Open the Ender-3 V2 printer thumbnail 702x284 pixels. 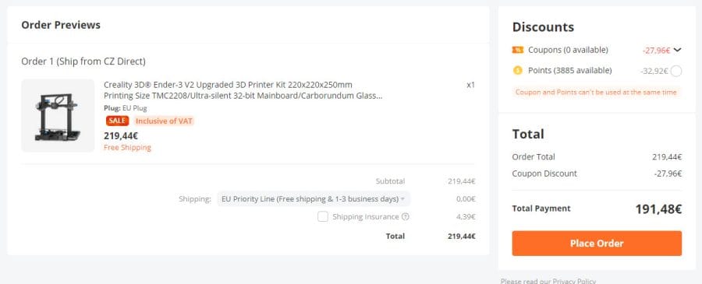click(x=58, y=116)
